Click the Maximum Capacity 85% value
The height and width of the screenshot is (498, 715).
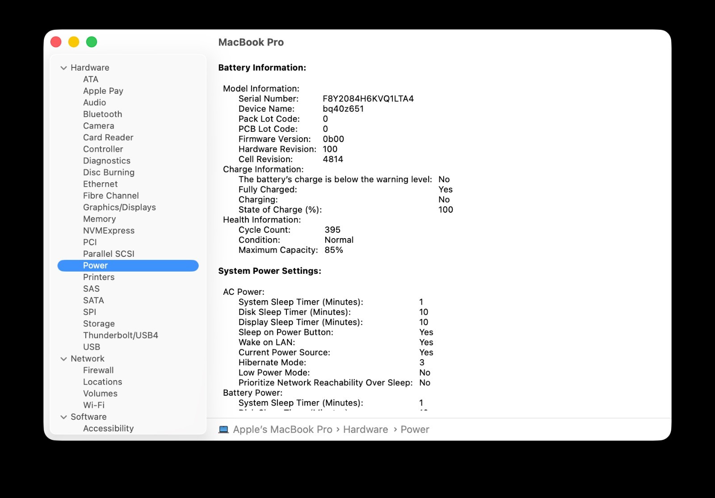(x=334, y=250)
